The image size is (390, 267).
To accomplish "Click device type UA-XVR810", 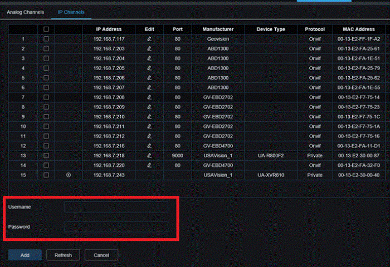I will [x=271, y=175].
